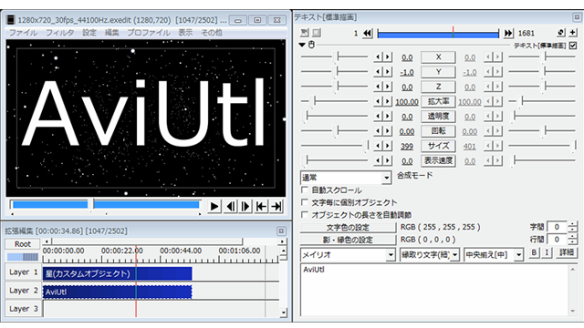Image resolution: width=584 pixels, height=328 pixels.
Task: Step back one frame in preview
Action: tap(231, 207)
